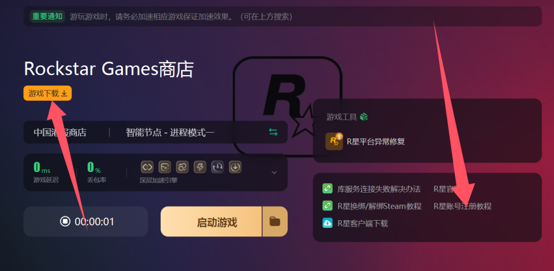554x271 pixels.
Task: Open the 中国港服商店 region selector
Action: point(60,133)
